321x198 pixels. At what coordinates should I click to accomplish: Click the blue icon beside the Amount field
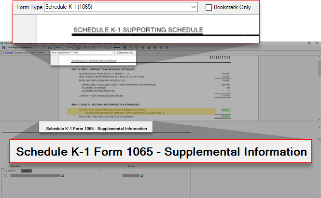tap(141, 175)
